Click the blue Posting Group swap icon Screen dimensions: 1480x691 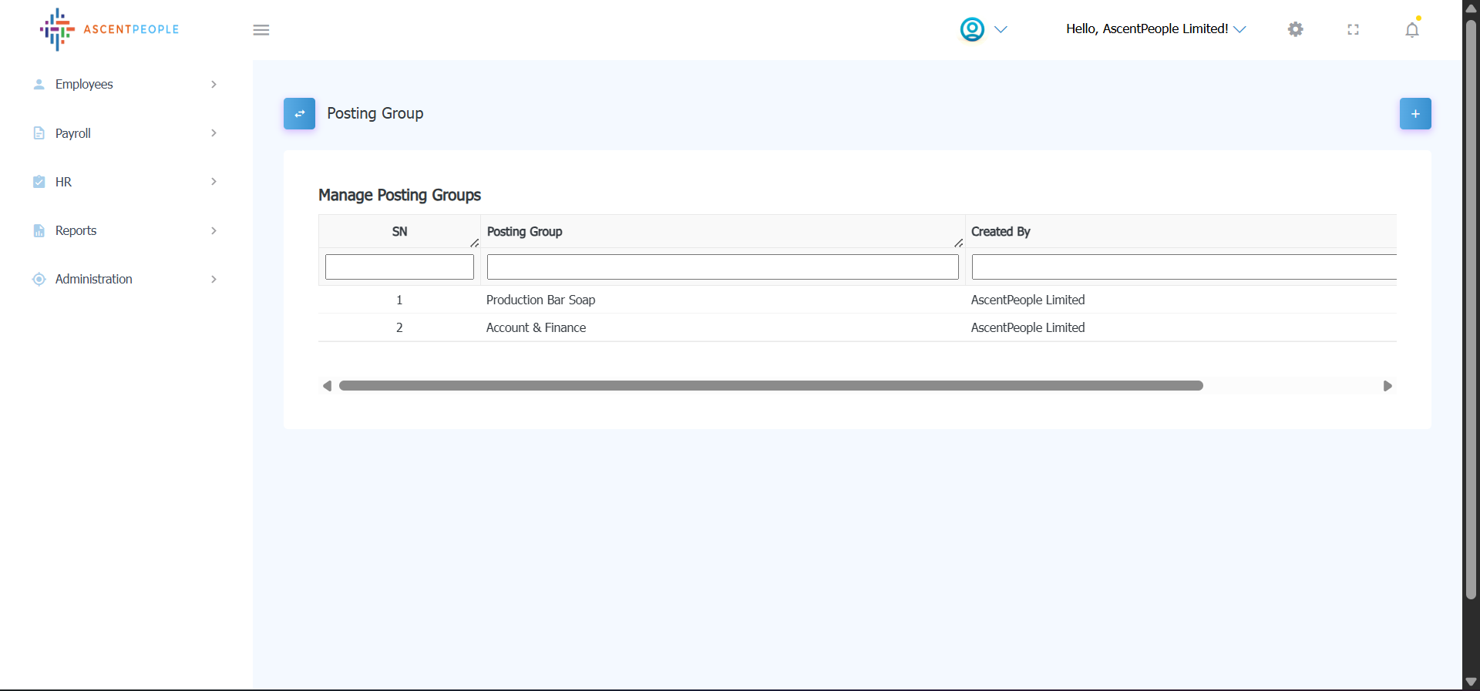299,113
